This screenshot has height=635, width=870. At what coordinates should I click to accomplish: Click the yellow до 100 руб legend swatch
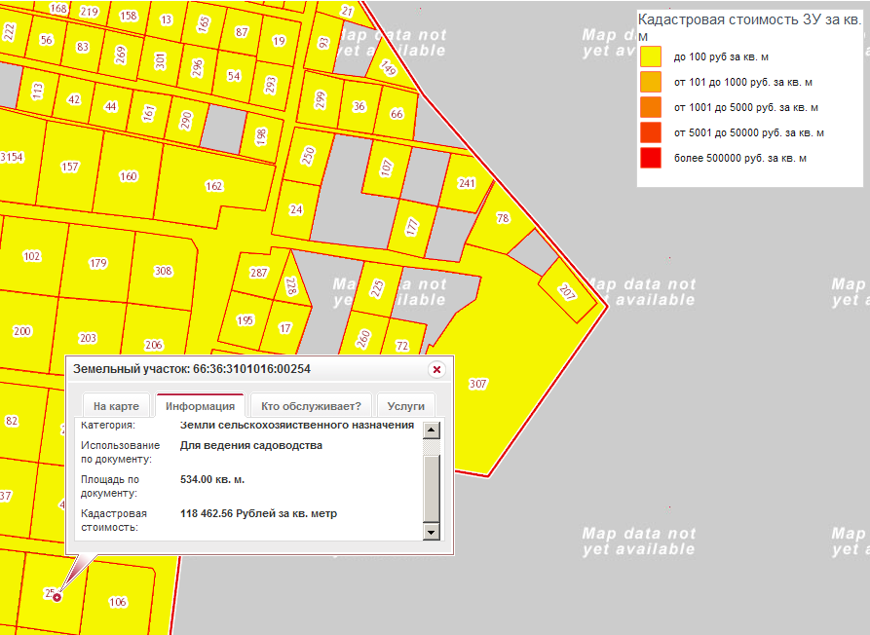click(x=651, y=56)
